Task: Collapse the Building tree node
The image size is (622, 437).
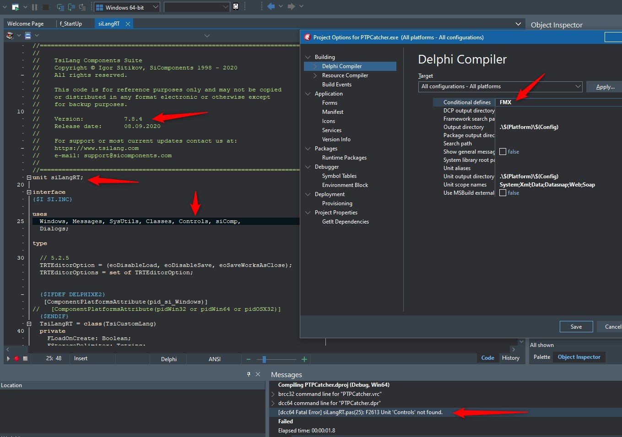Action: (x=308, y=57)
